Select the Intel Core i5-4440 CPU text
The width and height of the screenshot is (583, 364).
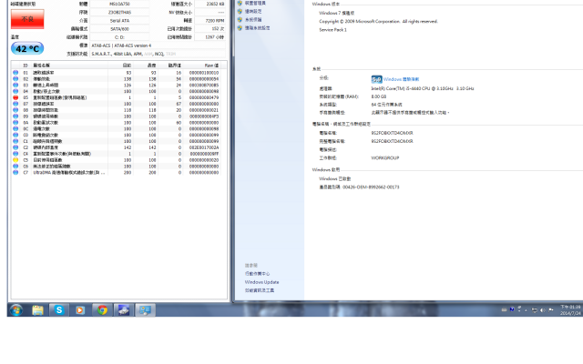423,88
